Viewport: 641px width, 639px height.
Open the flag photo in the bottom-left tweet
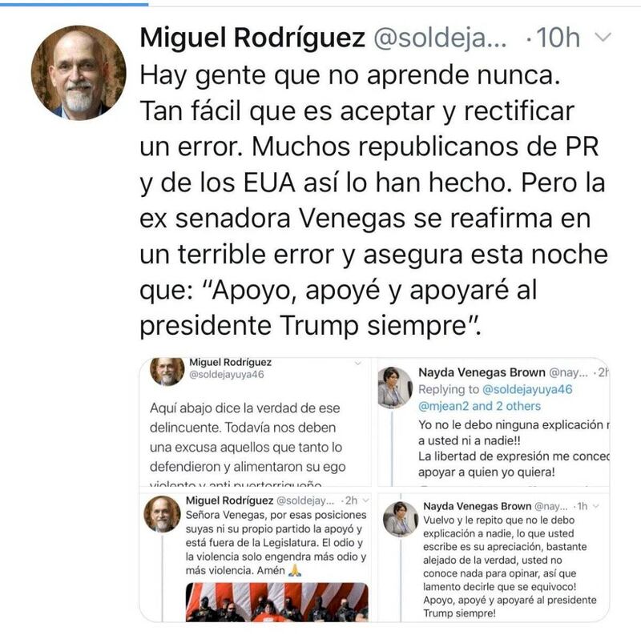coord(276,602)
